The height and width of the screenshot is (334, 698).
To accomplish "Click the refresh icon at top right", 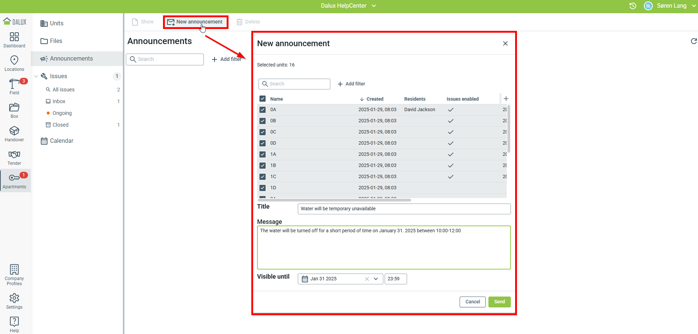I will pyautogui.click(x=694, y=41).
